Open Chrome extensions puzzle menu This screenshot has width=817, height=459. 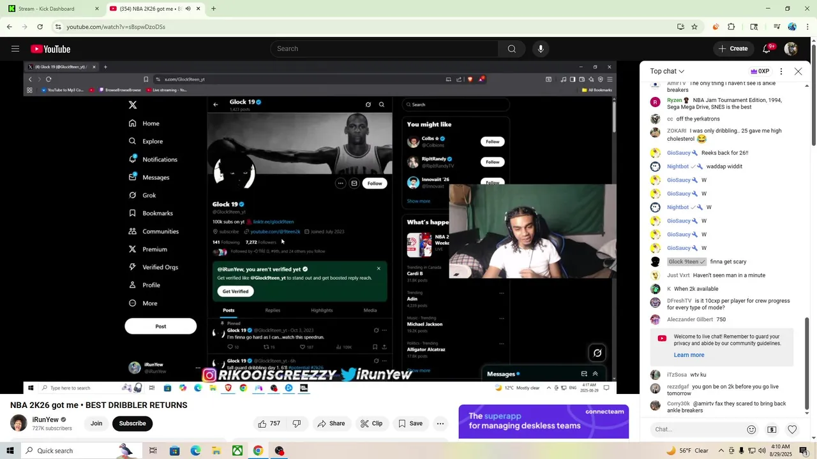731,27
